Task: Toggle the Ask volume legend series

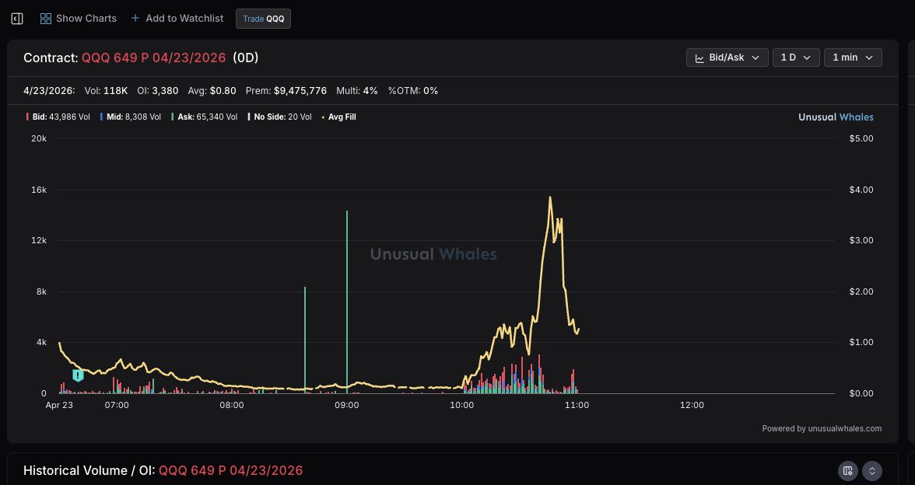Action: pyautogui.click(x=204, y=117)
